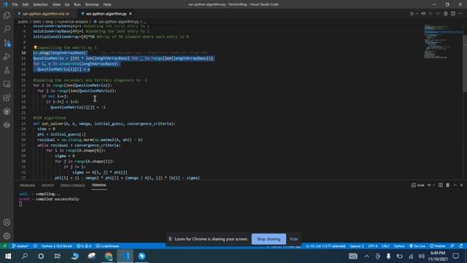Open the Help menu
The width and height of the screenshot is (467, 263).
pos(107,4)
